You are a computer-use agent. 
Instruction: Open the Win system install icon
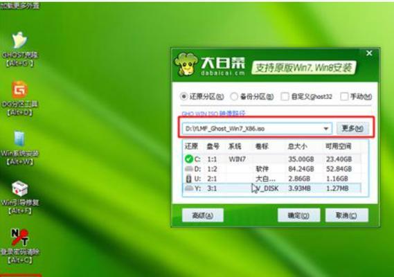pyautogui.click(x=19, y=138)
